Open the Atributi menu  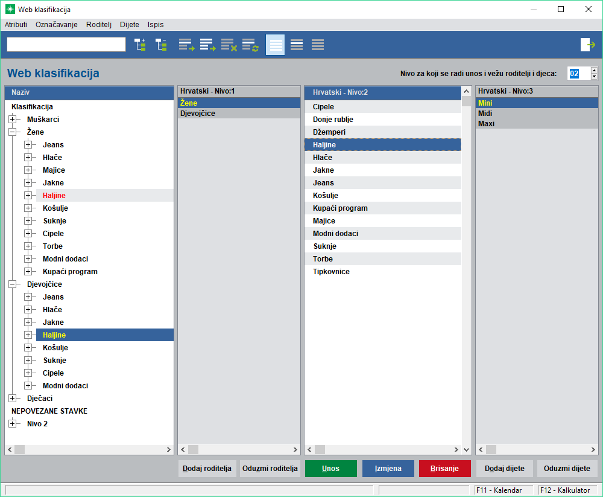point(16,25)
